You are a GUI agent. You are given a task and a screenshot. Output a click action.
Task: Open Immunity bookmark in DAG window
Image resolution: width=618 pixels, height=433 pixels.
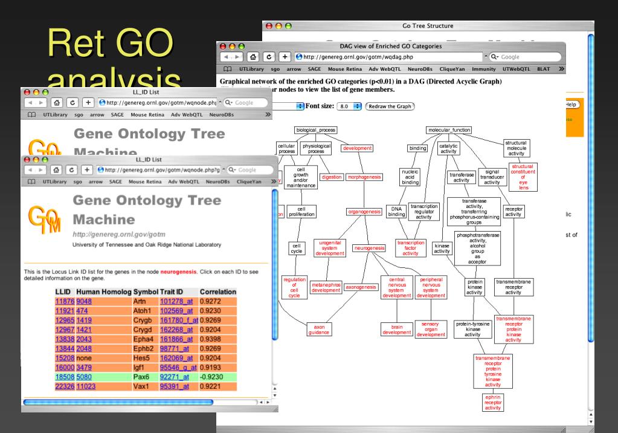(484, 69)
